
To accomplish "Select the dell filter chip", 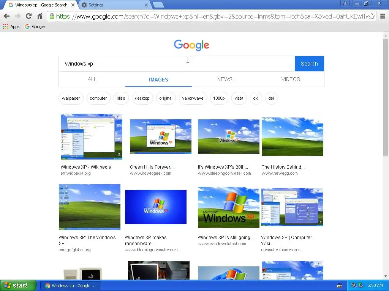I will tap(271, 98).
